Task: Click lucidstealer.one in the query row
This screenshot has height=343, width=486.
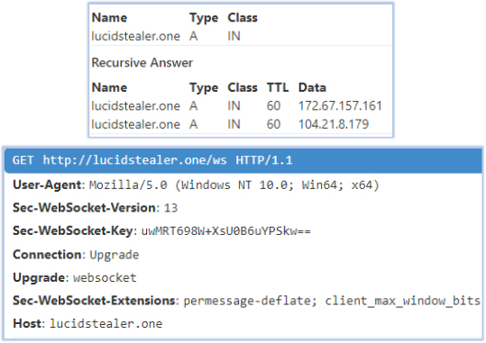Action: [136, 36]
